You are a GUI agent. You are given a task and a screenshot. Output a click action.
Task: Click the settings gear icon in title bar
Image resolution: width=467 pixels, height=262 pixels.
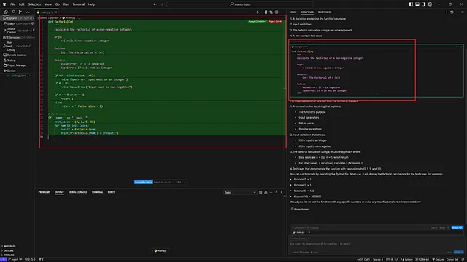430,4
